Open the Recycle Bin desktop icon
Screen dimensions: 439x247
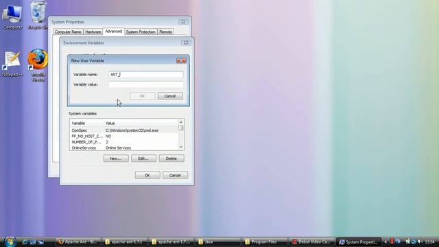(38, 15)
